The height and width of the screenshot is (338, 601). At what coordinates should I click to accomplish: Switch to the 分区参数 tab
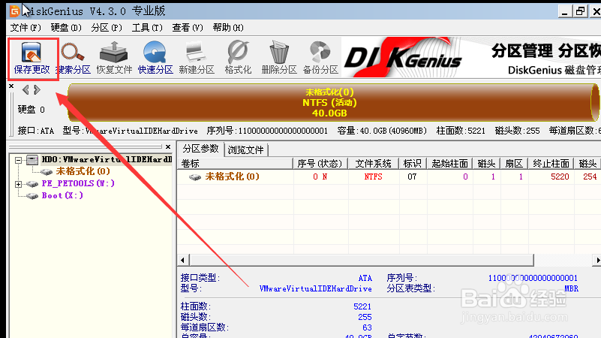click(x=200, y=149)
